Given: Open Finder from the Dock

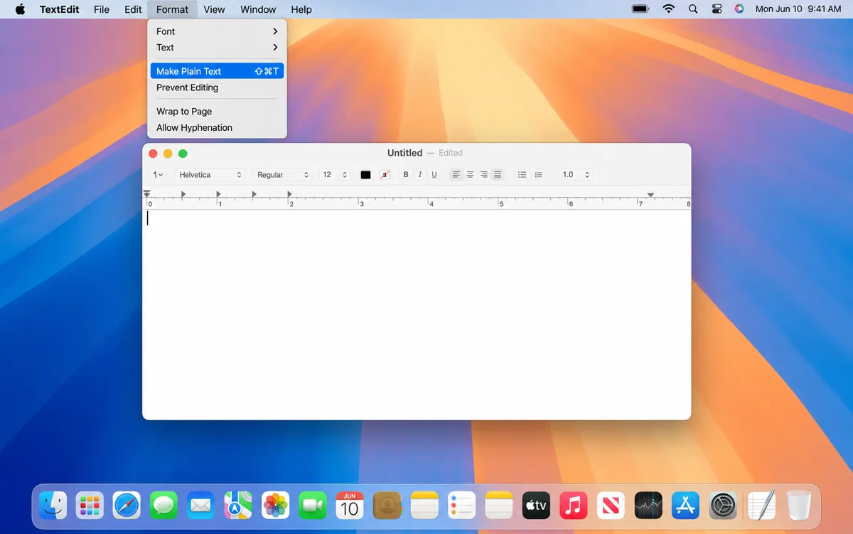Looking at the screenshot, I should coord(53,506).
